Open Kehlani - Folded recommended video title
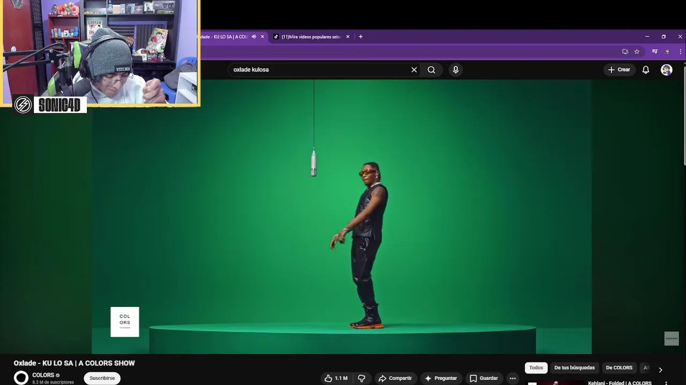Viewport: 686px width, 385px height. (x=620, y=383)
